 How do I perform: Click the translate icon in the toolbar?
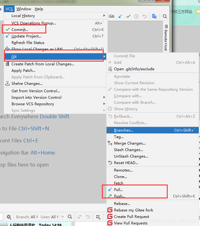pyautogui.click(x=154, y=16)
